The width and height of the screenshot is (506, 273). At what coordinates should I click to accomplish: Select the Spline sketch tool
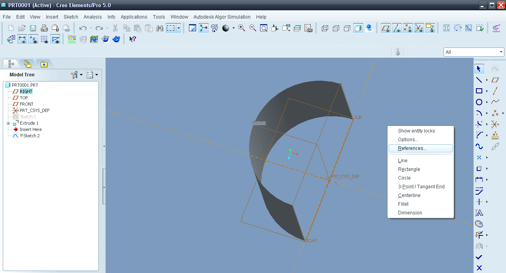point(479,146)
